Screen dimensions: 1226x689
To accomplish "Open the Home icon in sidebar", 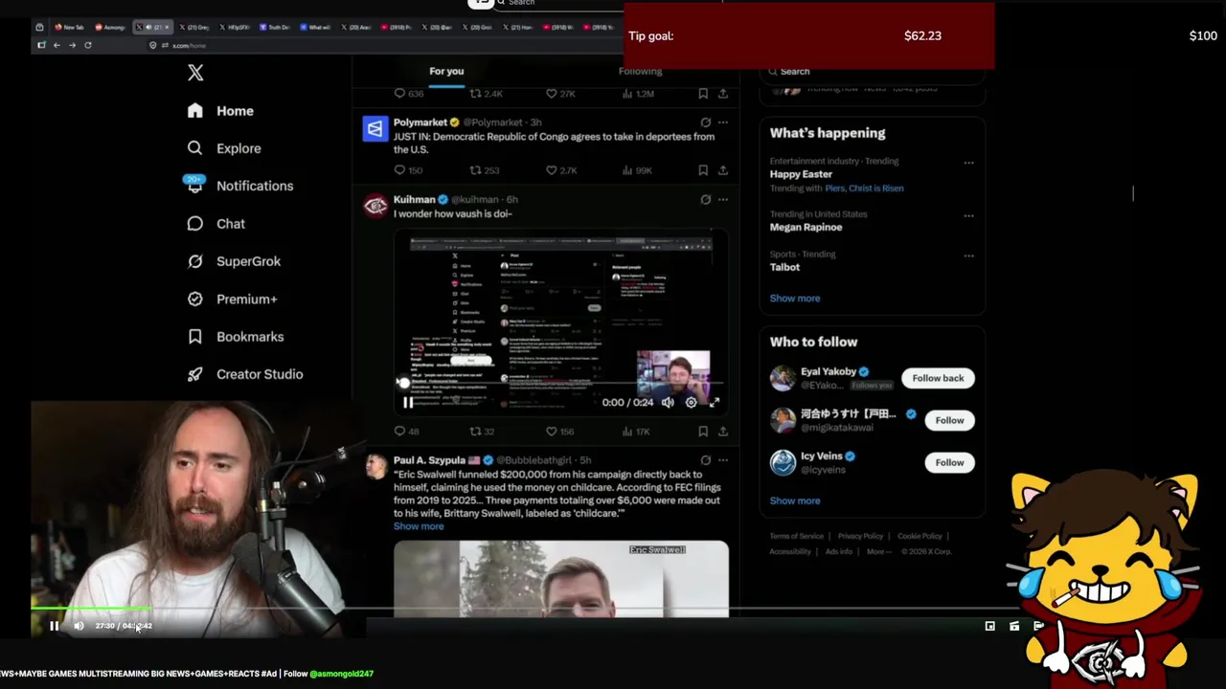I will tap(195, 111).
